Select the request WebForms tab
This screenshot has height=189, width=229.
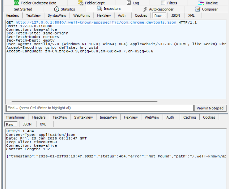point(82,15)
